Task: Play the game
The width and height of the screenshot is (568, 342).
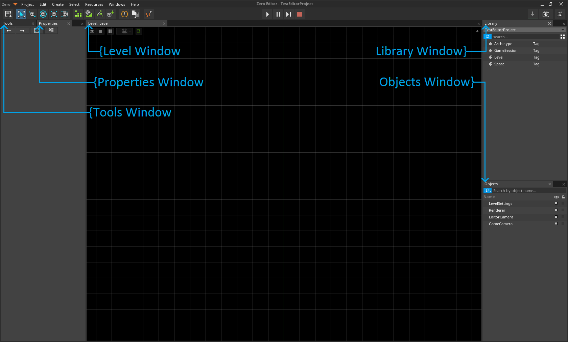Action: (x=267, y=14)
